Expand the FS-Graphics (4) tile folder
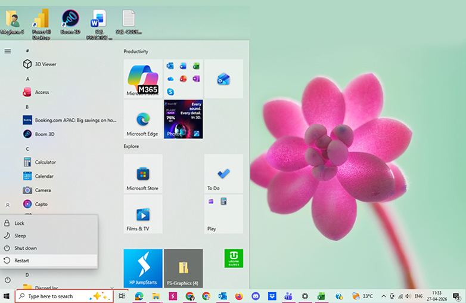The width and height of the screenshot is (466, 303). (184, 268)
